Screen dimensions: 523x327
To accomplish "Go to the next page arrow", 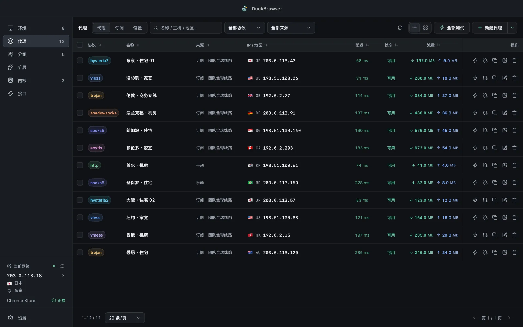I will pyautogui.click(x=509, y=318).
